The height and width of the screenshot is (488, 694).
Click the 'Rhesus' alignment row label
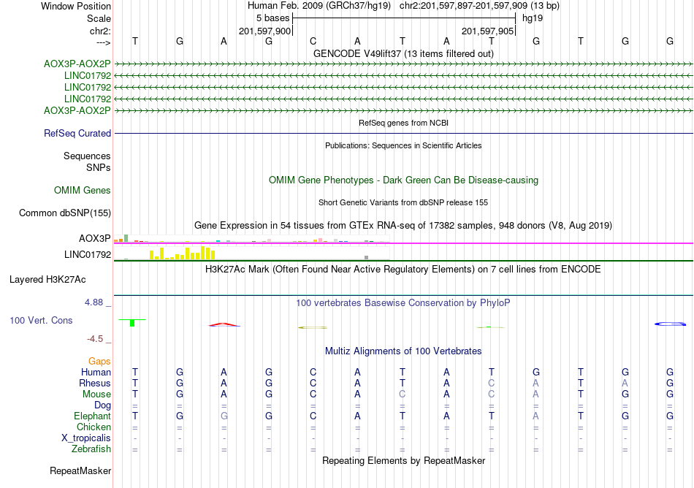click(x=95, y=383)
